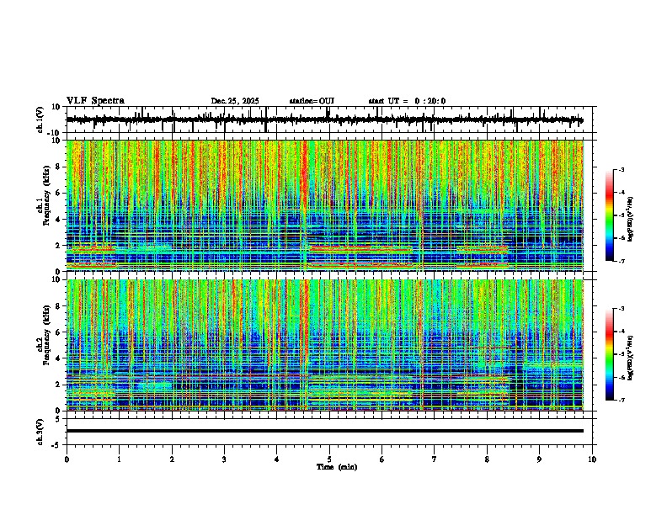Image resolution: width=667 pixels, height=515 pixels.
Task: Click inside the ch.1 frequency spectrogram
Action: pyautogui.click(x=324, y=205)
